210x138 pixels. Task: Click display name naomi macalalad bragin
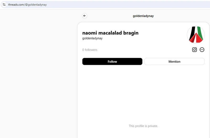tap(110, 33)
